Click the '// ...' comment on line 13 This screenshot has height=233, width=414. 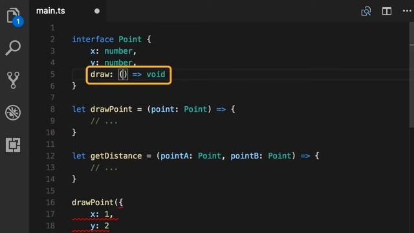[104, 168]
